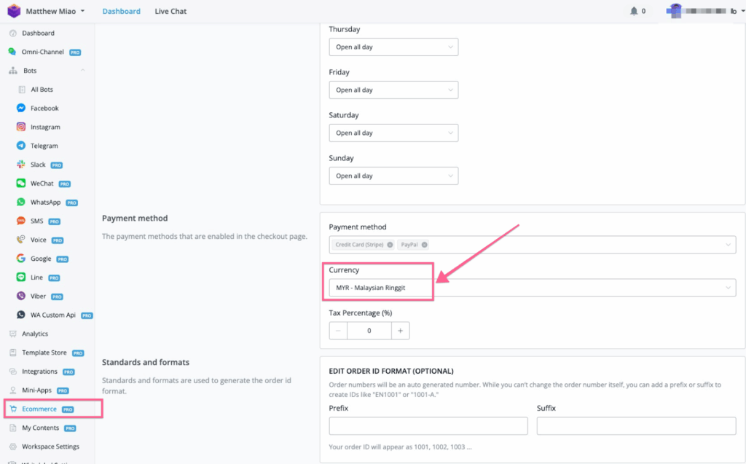Open Workspace Settings in sidebar
The width and height of the screenshot is (746, 464).
pyautogui.click(x=50, y=447)
